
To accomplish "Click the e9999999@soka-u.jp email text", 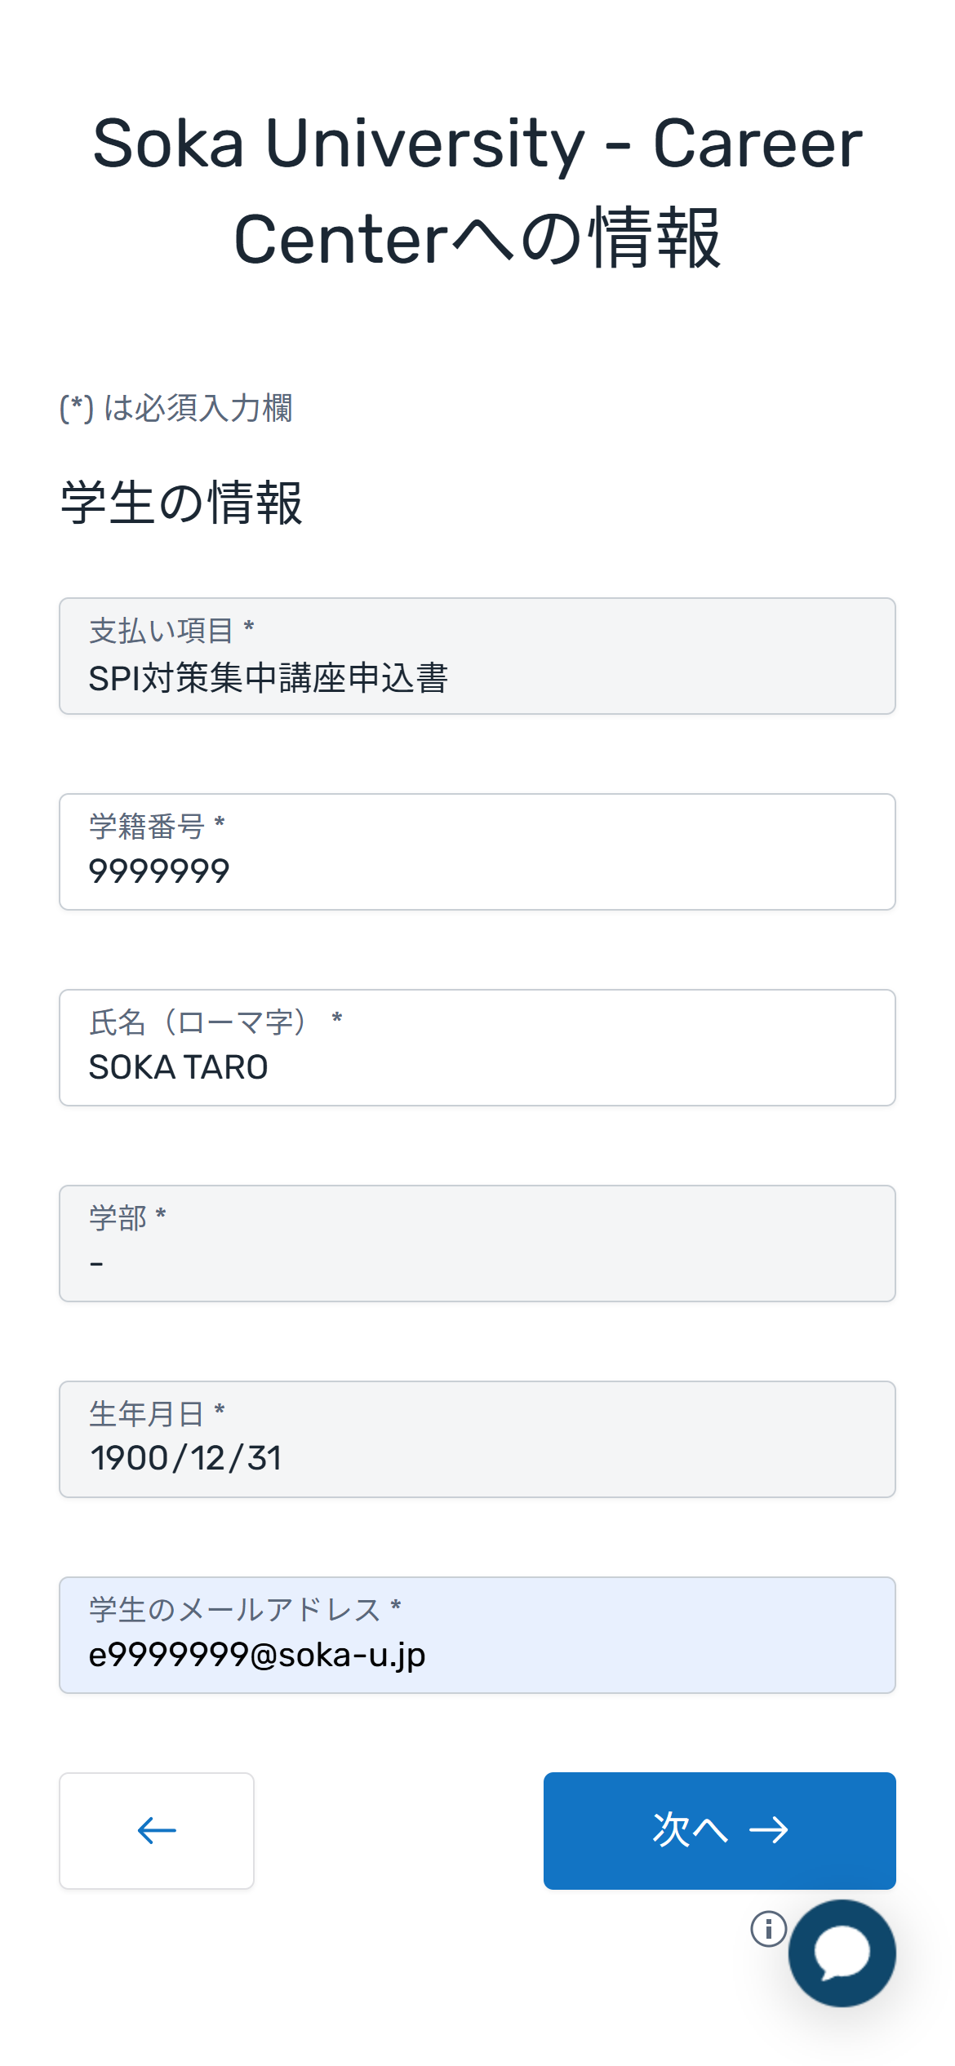I will [x=257, y=1655].
